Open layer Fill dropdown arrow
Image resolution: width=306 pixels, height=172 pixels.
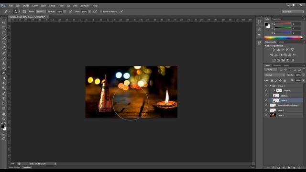point(303,80)
